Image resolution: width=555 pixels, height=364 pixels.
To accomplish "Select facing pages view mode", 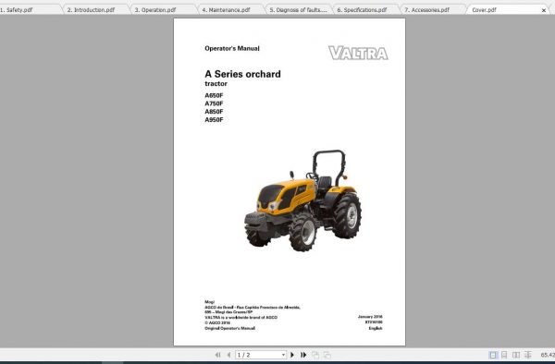I will (516, 355).
